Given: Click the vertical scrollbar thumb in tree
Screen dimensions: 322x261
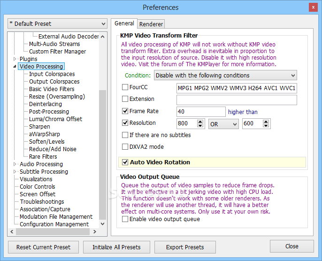Looking at the screenshot, I should click(103, 154).
